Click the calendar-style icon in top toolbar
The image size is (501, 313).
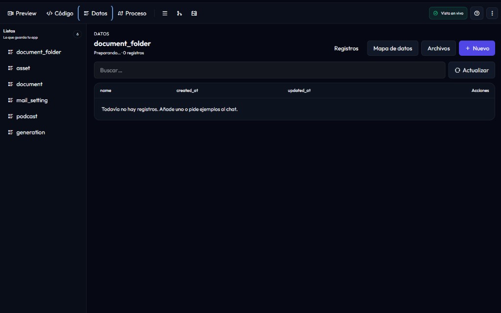tap(194, 13)
